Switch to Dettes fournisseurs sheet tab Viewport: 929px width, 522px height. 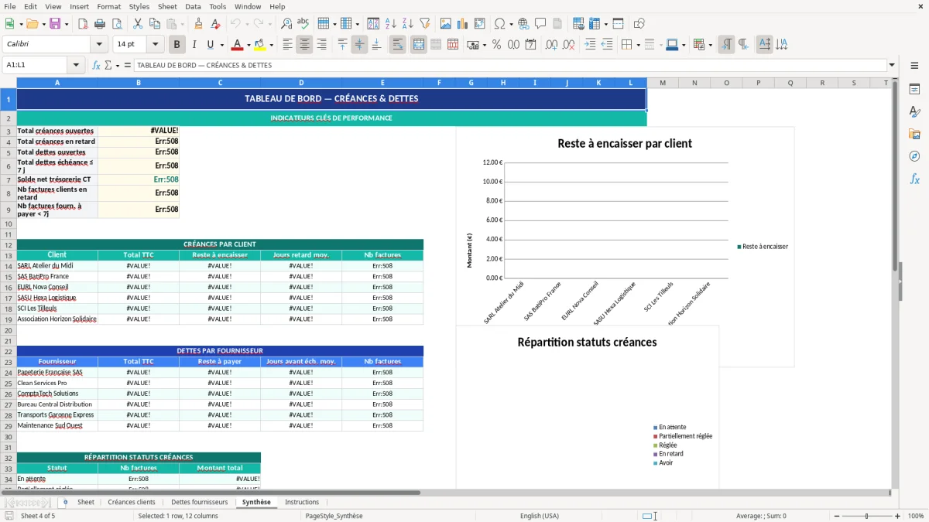tap(200, 502)
